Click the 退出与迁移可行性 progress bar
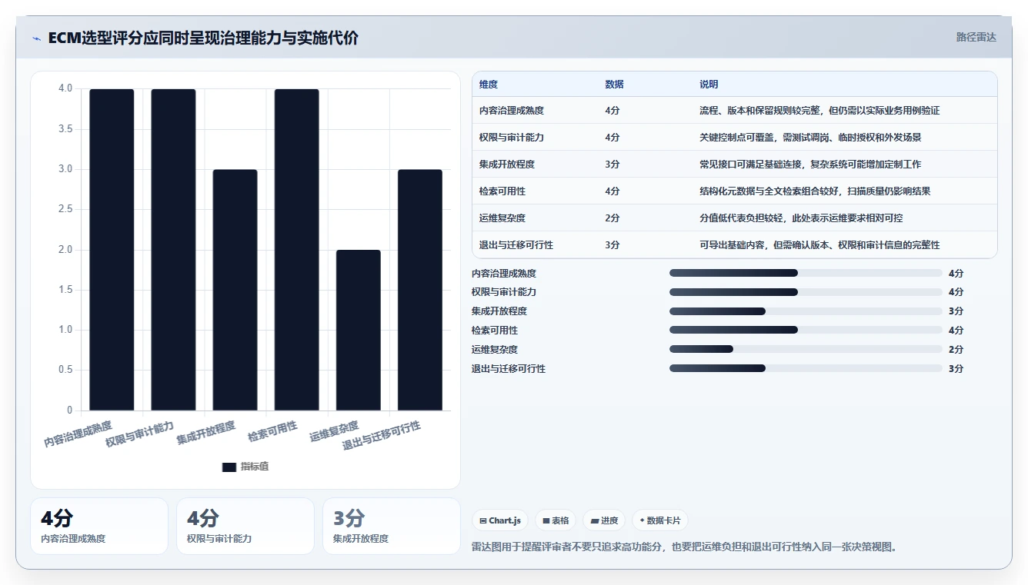This screenshot has height=585, width=1028. (806, 369)
